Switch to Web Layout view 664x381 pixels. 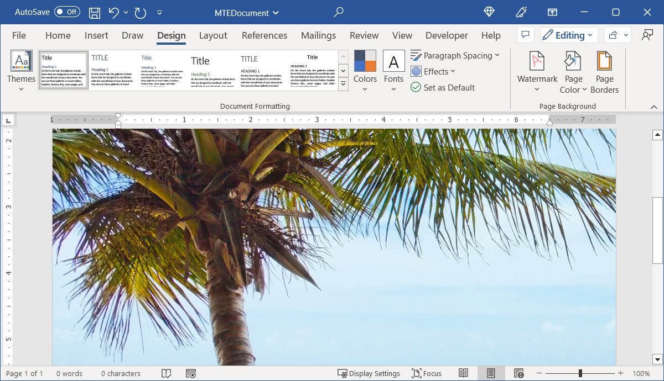pyautogui.click(x=518, y=373)
